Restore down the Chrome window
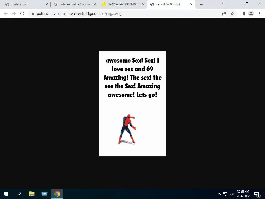This screenshot has height=199, width=265. pyautogui.click(x=247, y=4)
